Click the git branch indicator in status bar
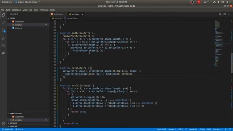Image resolution: width=233 pixels, height=131 pixels. [8, 130]
